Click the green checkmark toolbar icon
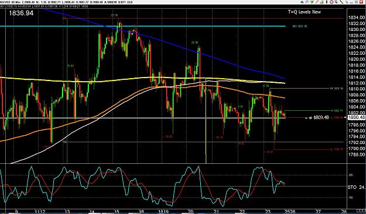Viewport: 366px width, 214px height. tap(312, 2)
